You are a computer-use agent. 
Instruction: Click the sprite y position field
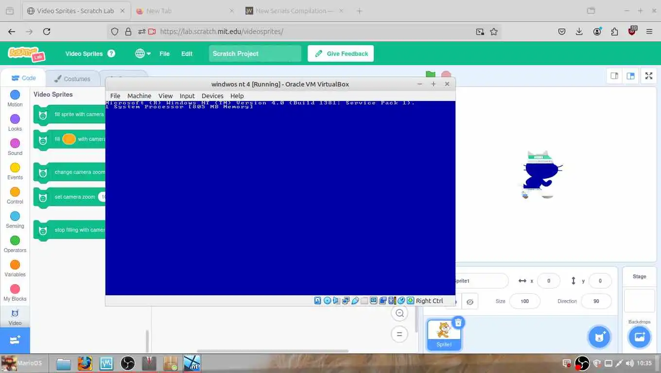[600, 281]
